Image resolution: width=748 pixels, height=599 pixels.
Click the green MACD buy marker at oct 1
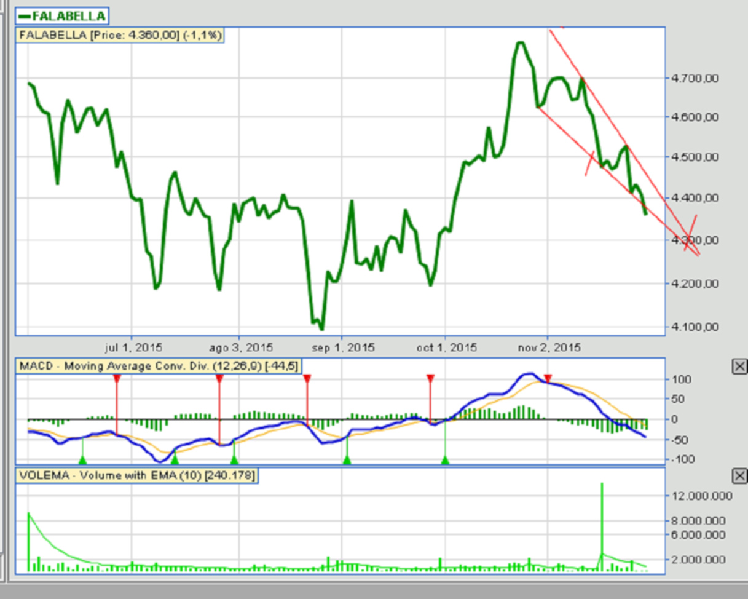pyautogui.click(x=446, y=459)
